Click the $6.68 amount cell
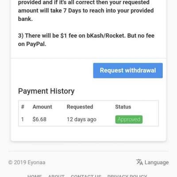177x177 pixels. click(x=39, y=119)
